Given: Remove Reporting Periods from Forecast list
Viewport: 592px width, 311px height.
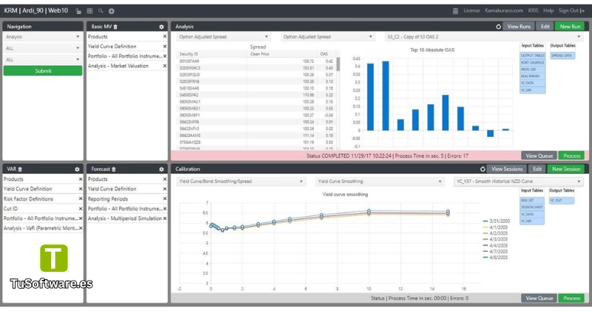Looking at the screenshot, I should click(164, 198).
